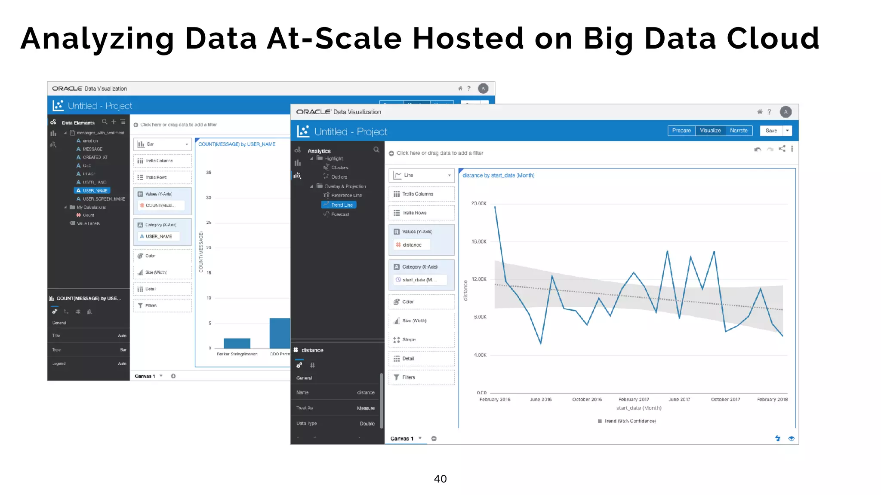Screen dimensions: 881x495
Task: Open the Line chart type dropdown
Action: [x=422, y=175]
